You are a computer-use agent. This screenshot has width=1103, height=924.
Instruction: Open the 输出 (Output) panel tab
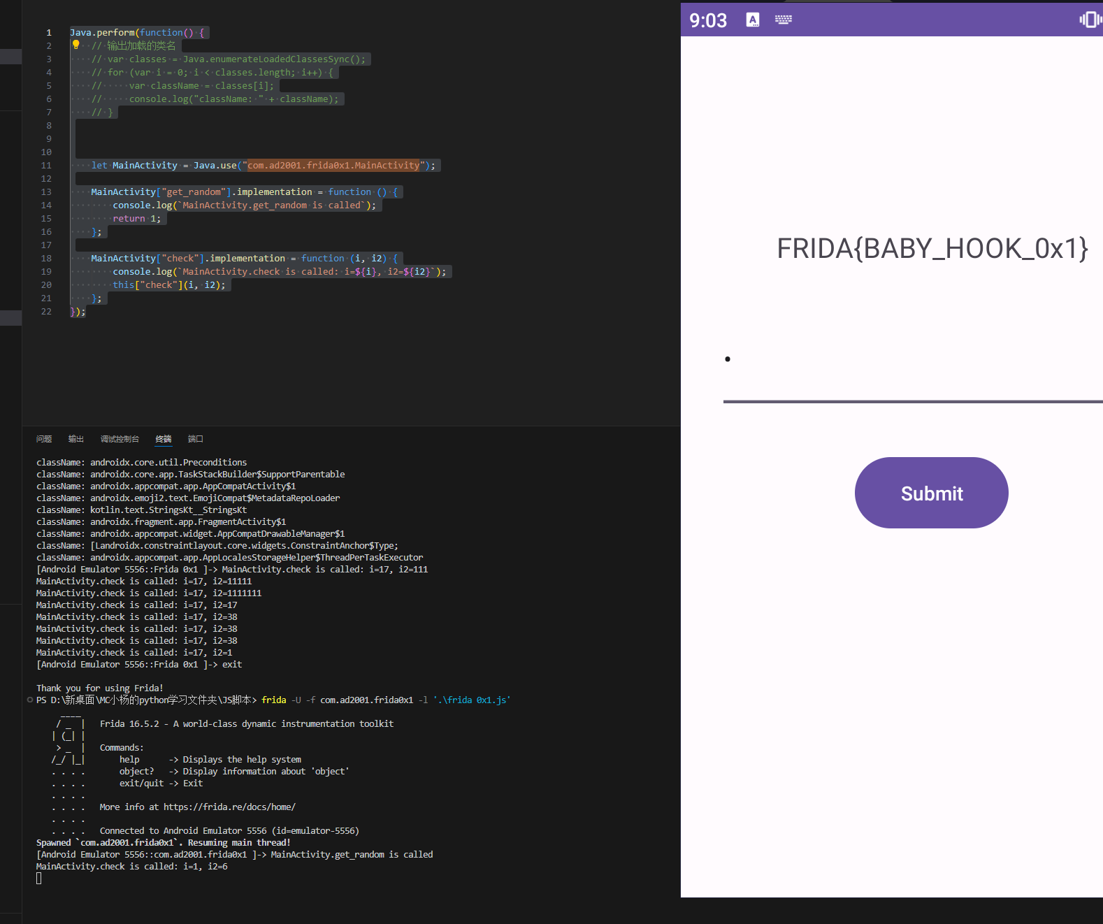76,439
